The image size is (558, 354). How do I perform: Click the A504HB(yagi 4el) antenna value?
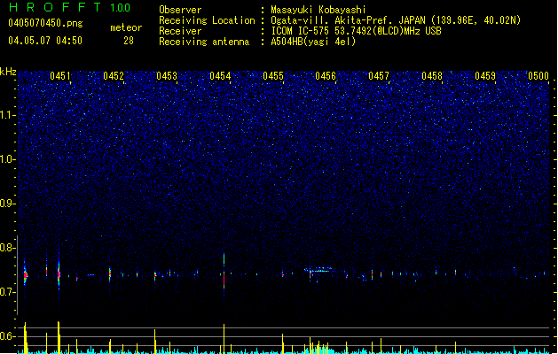click(313, 42)
